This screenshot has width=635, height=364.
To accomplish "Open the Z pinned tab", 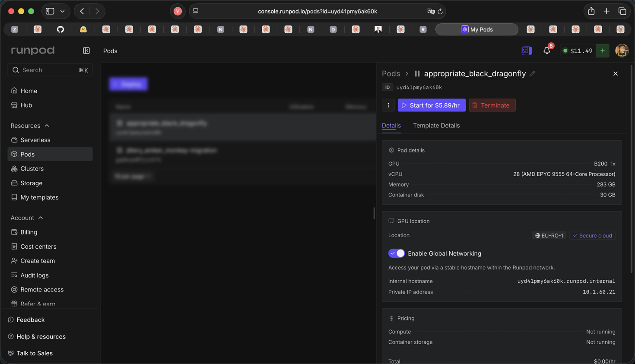I will 15,29.
